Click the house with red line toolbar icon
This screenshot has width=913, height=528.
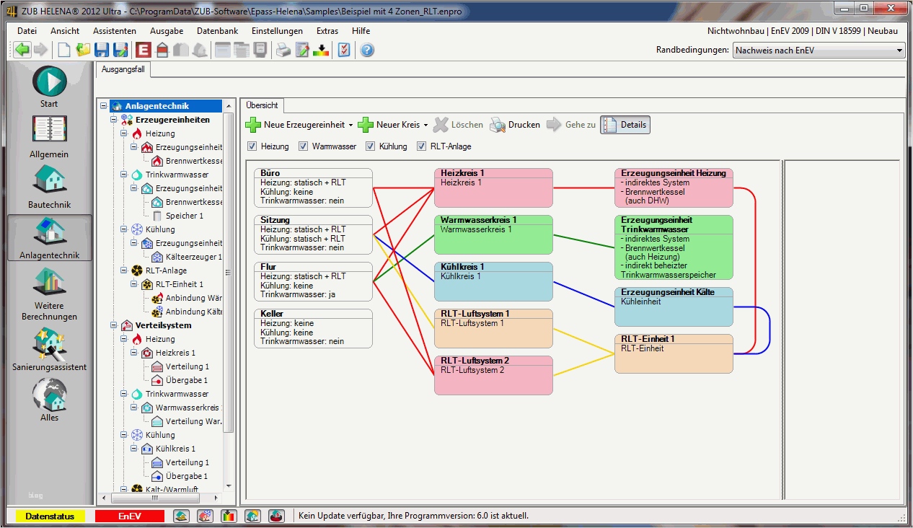(162, 50)
